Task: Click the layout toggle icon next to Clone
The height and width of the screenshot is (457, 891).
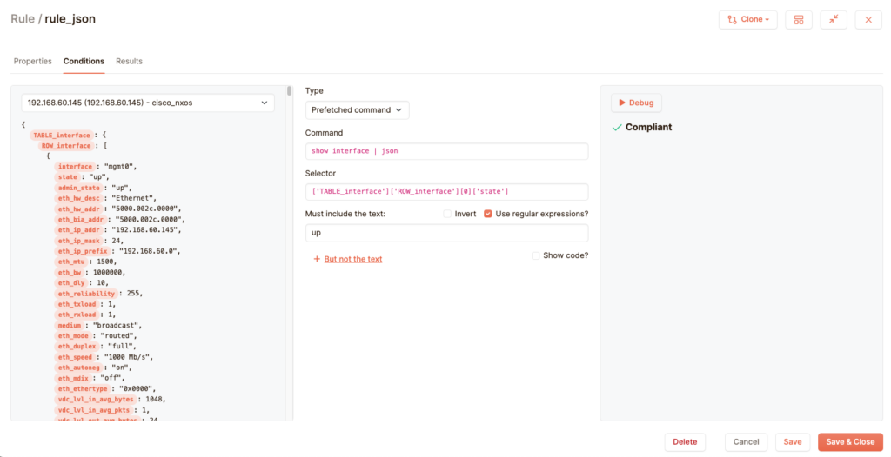Action: 799,19
